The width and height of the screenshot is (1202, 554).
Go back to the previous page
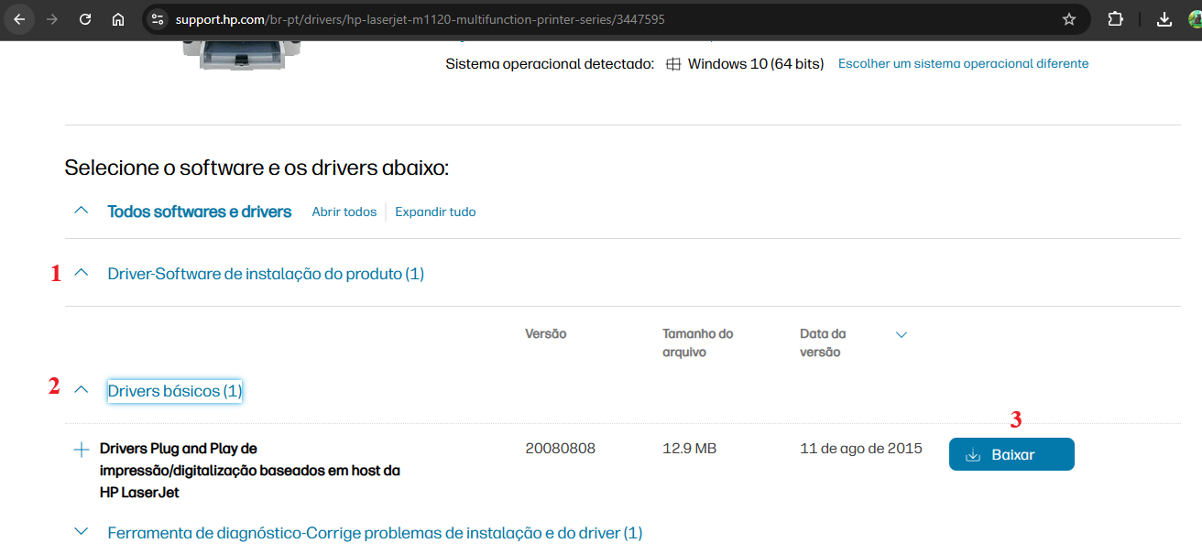19,19
